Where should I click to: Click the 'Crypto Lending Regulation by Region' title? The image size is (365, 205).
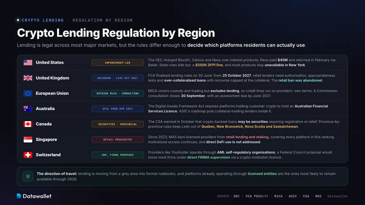116,33
